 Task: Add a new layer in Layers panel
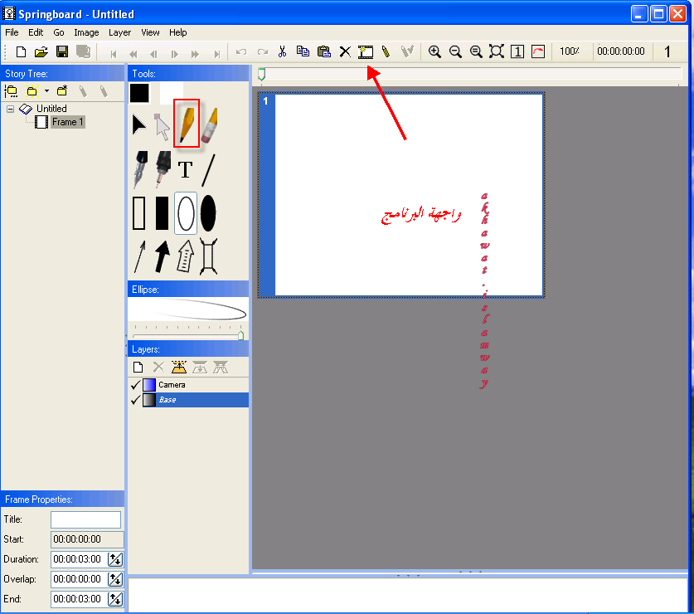138,368
